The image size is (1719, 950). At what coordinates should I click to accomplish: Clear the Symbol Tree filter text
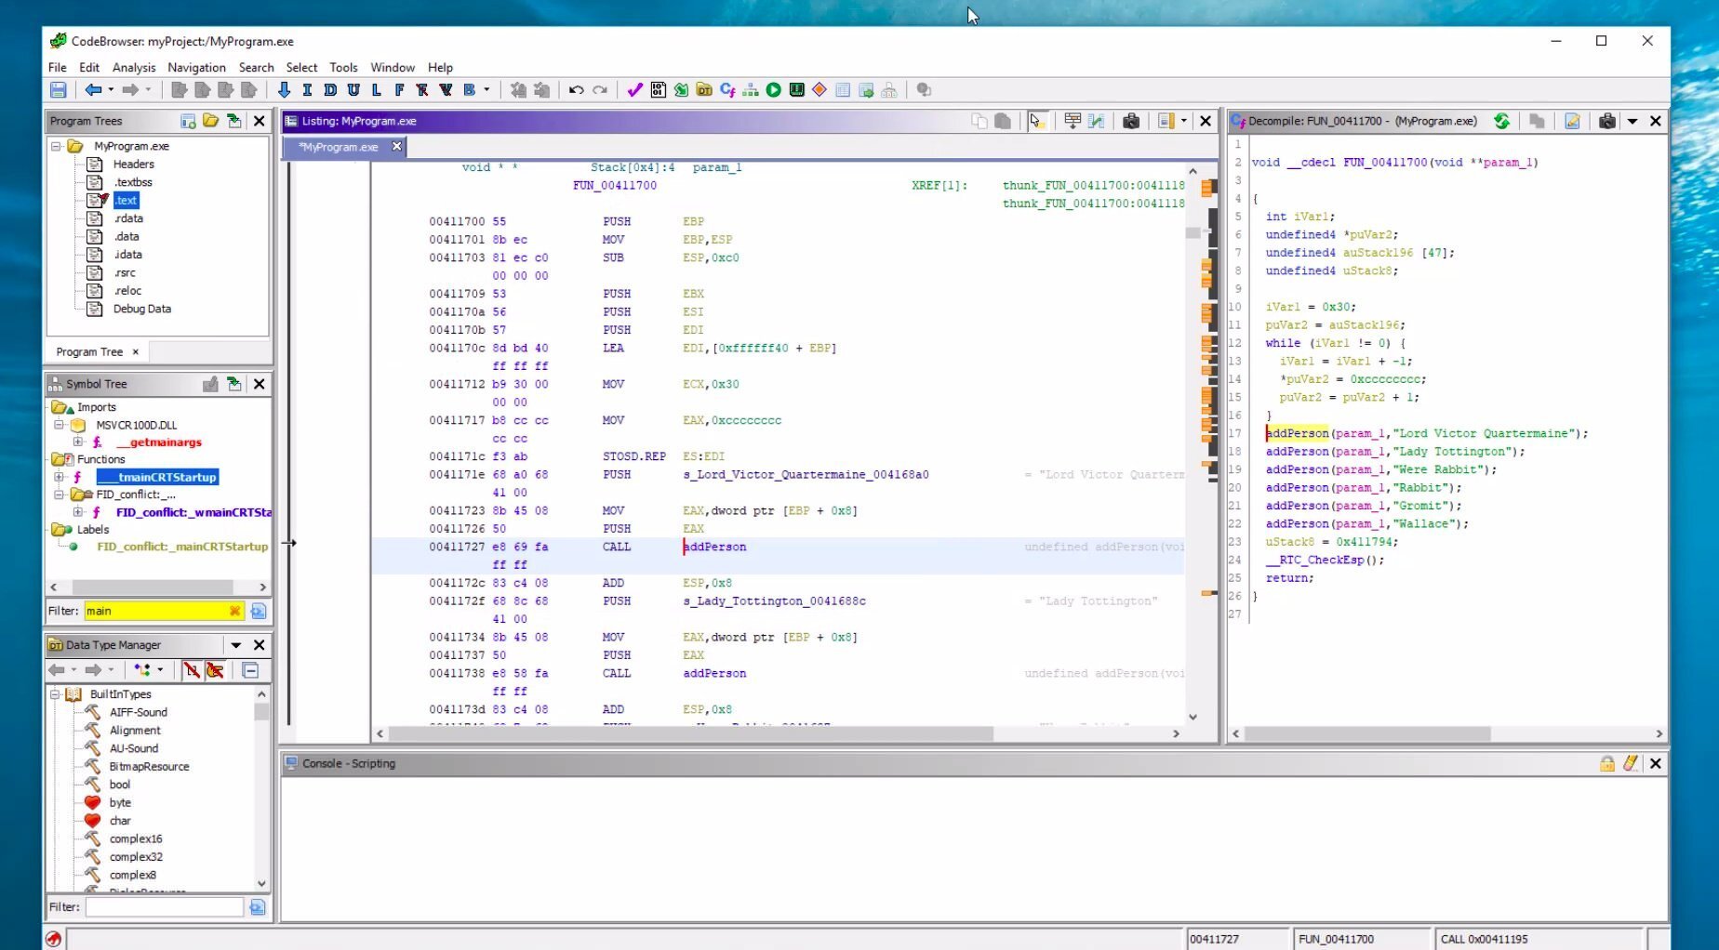pos(234,611)
